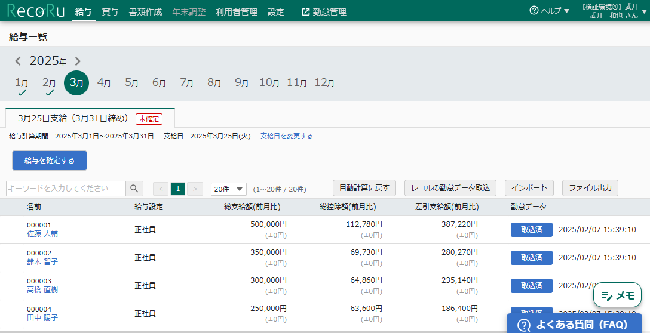Select 12月 in month selector
The width and height of the screenshot is (650, 333).
click(324, 82)
